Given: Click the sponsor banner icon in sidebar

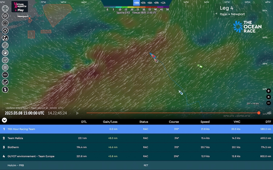Looking at the screenshot, I should tap(5, 75).
